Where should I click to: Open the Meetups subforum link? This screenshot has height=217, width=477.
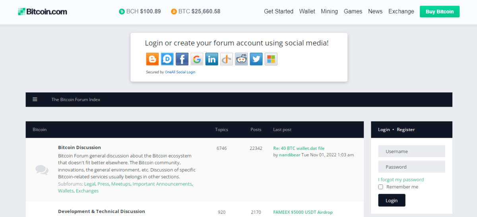[121, 184]
